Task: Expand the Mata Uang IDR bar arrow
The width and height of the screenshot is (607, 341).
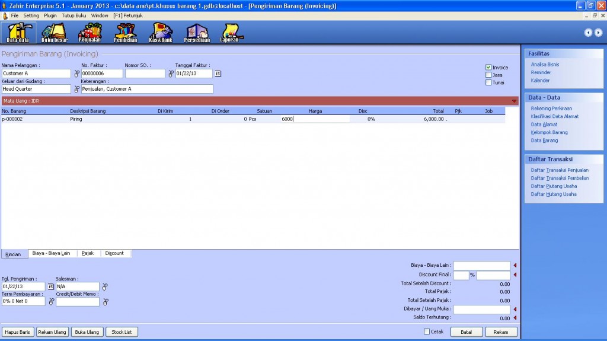Action: coord(514,101)
